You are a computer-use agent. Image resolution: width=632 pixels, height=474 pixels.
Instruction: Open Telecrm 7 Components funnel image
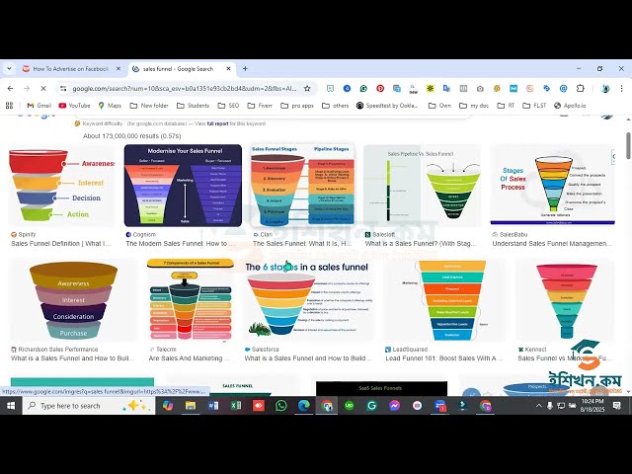click(x=190, y=300)
